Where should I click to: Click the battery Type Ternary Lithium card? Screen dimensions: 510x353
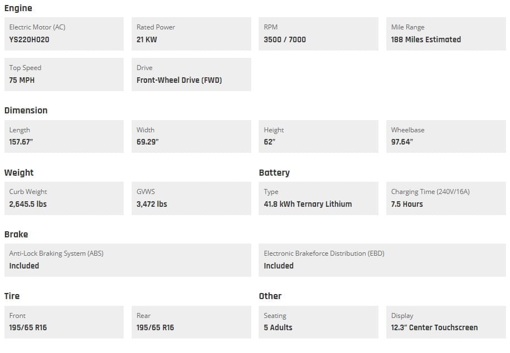(x=318, y=198)
